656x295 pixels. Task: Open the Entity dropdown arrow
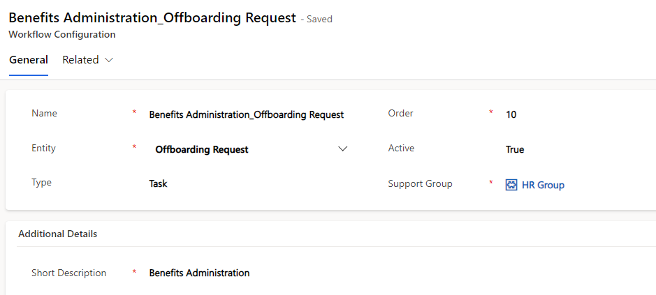pos(342,149)
